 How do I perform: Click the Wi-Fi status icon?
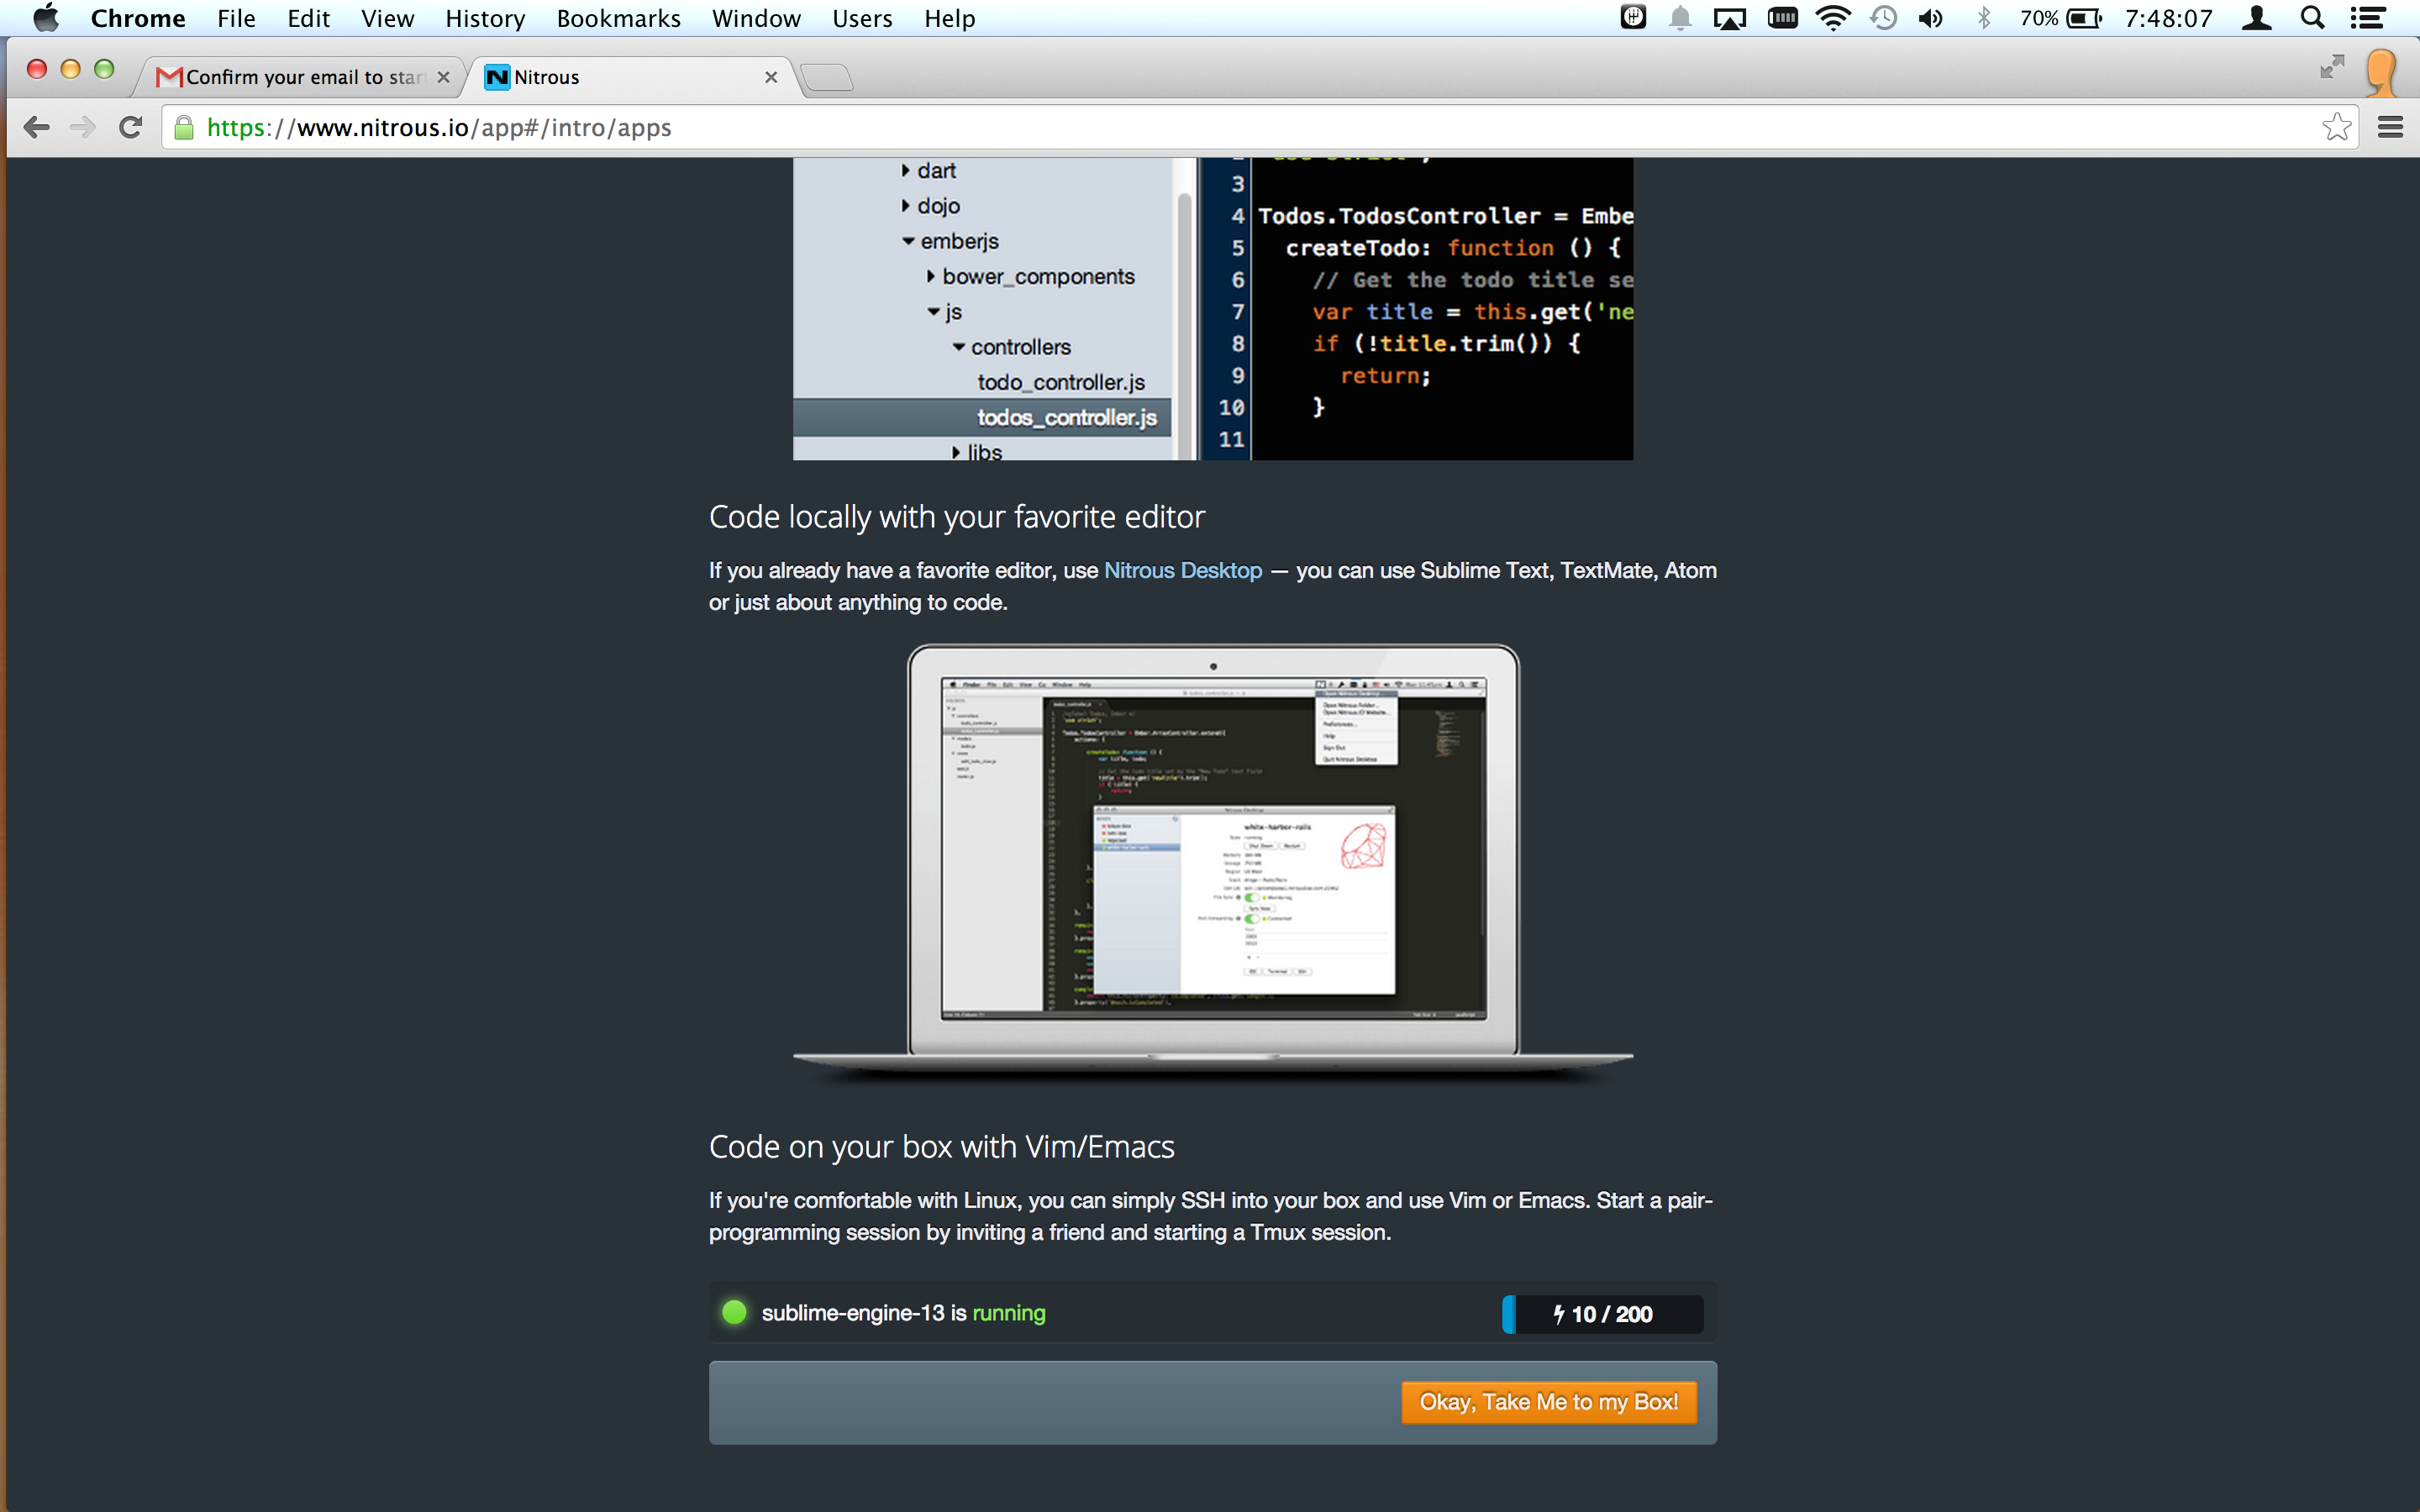click(x=1832, y=18)
